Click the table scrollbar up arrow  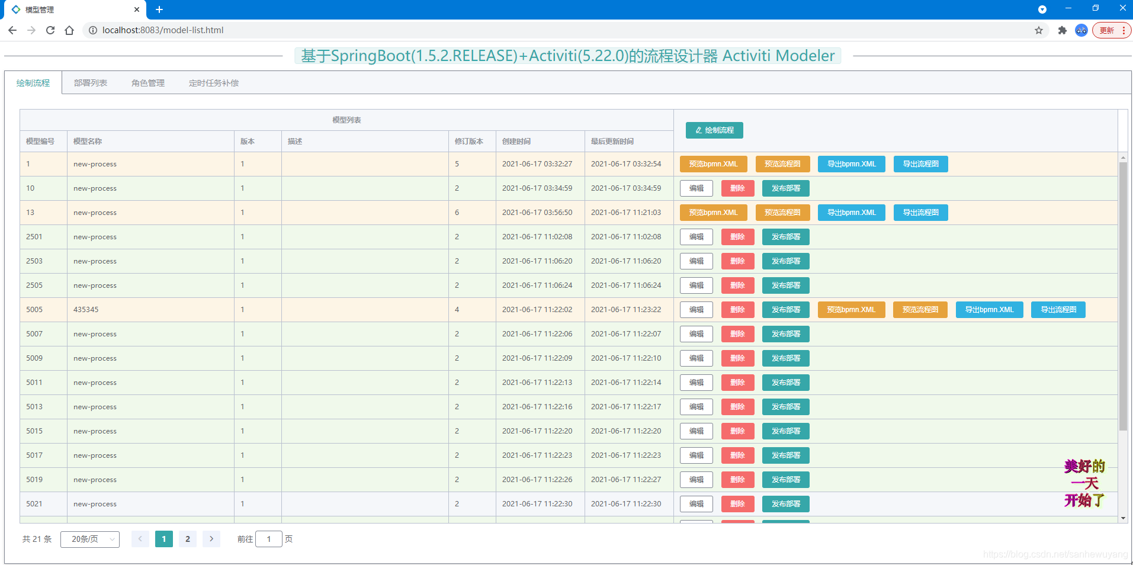(1123, 158)
